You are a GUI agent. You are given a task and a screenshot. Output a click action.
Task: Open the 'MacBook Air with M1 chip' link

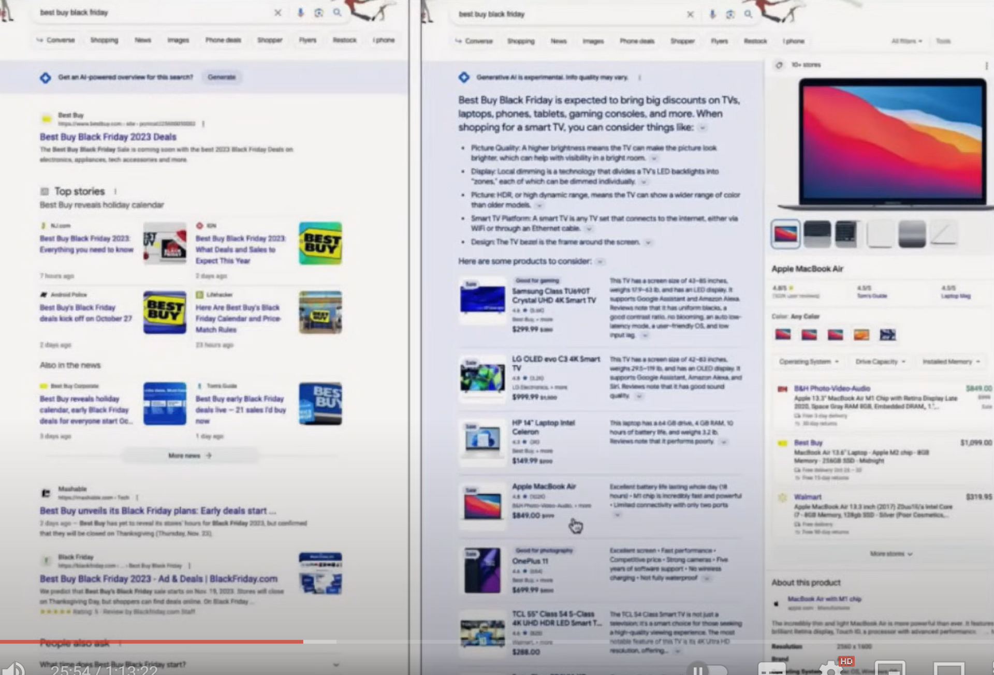(824, 599)
